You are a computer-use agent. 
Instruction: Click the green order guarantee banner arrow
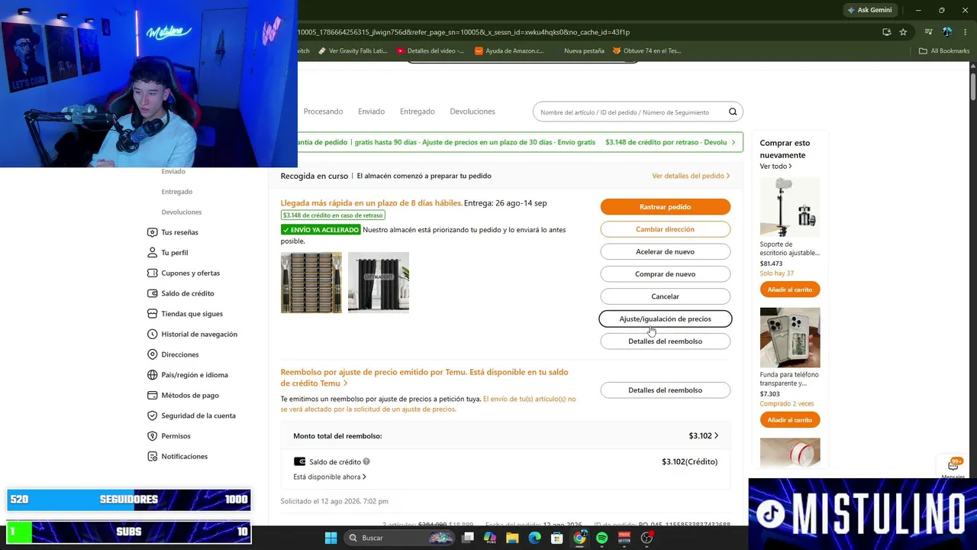click(734, 142)
